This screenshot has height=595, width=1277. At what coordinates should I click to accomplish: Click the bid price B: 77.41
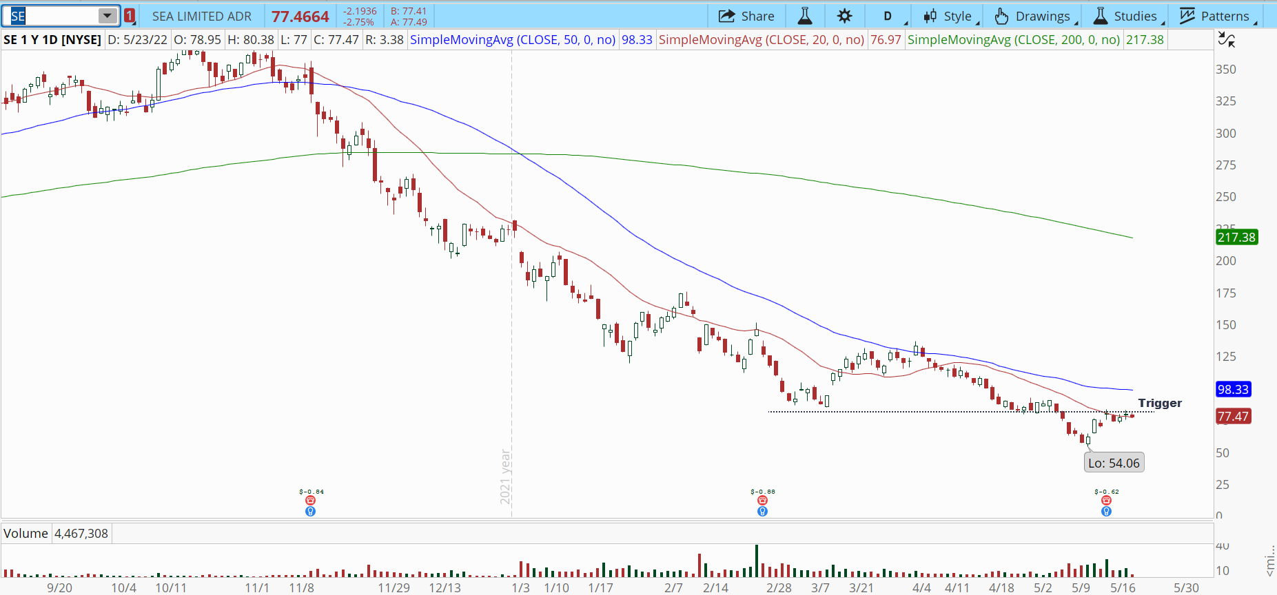(409, 11)
